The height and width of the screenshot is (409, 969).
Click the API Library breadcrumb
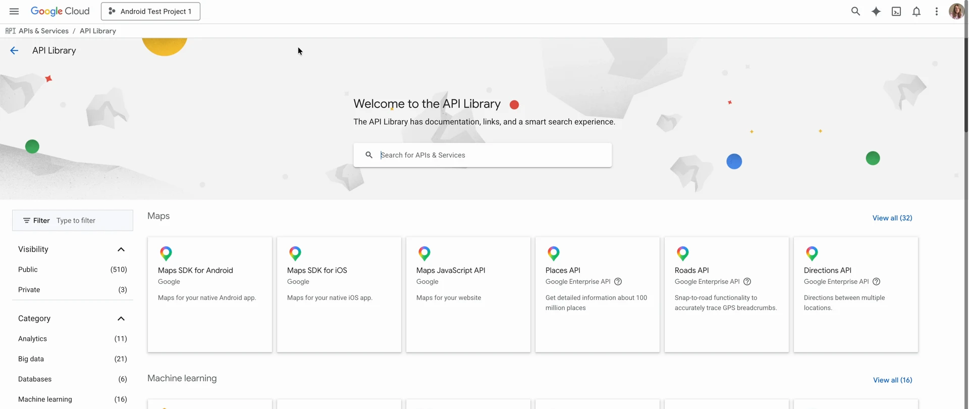click(98, 31)
